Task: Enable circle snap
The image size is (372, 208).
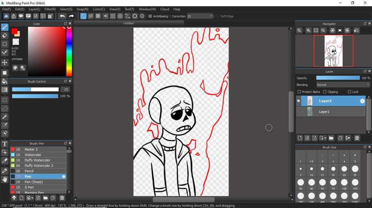Action: pos(120,16)
